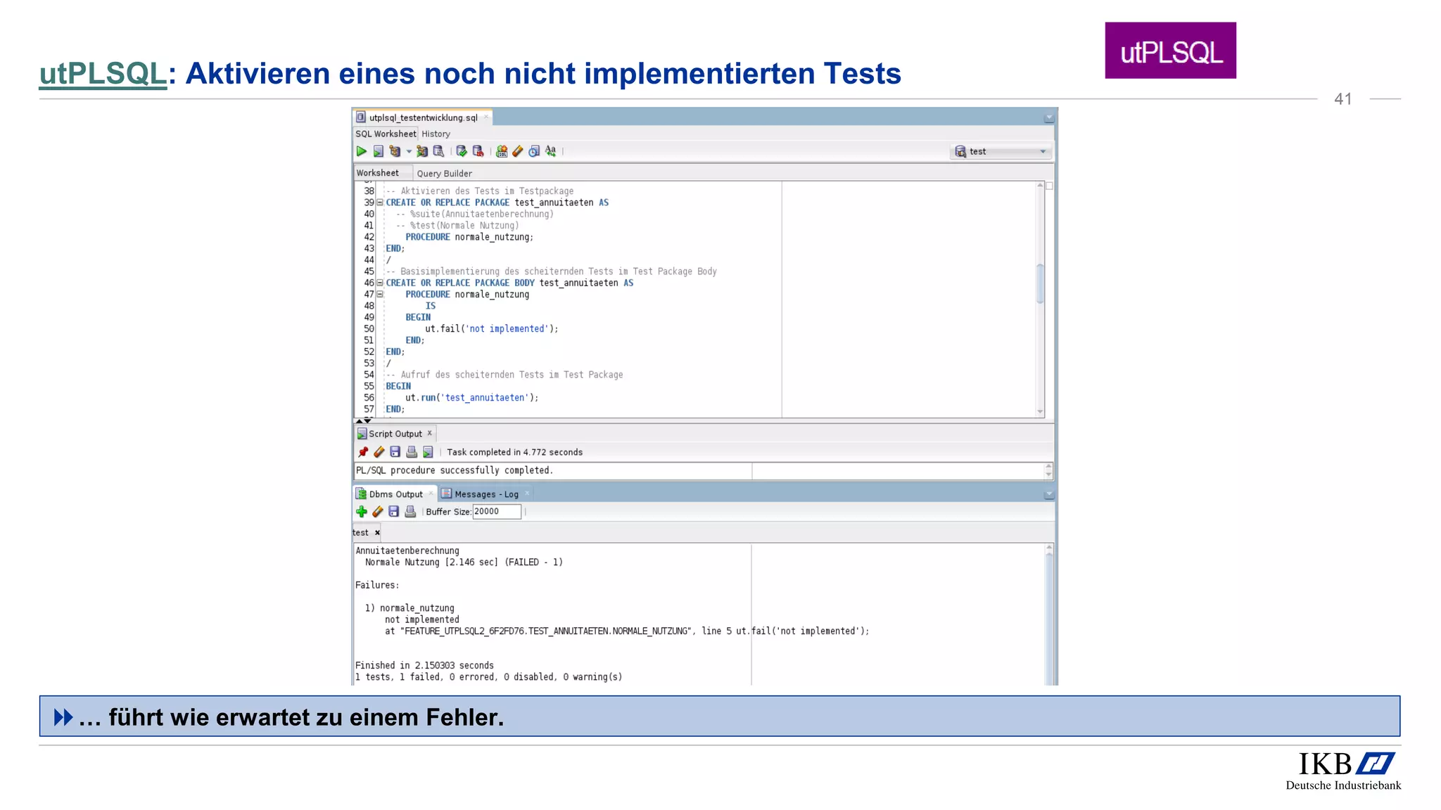
Task: Switch to the SQL Worksheet tab
Action: pos(386,134)
